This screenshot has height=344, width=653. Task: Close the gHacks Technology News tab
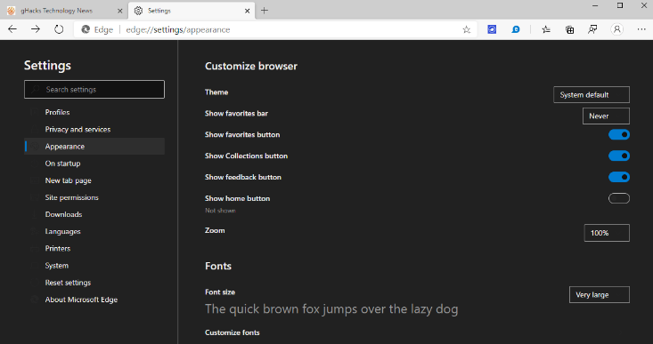(120, 11)
